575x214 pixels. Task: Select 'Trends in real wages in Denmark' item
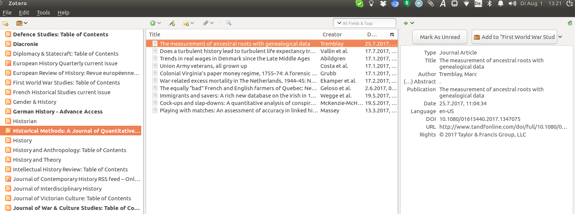272,59
